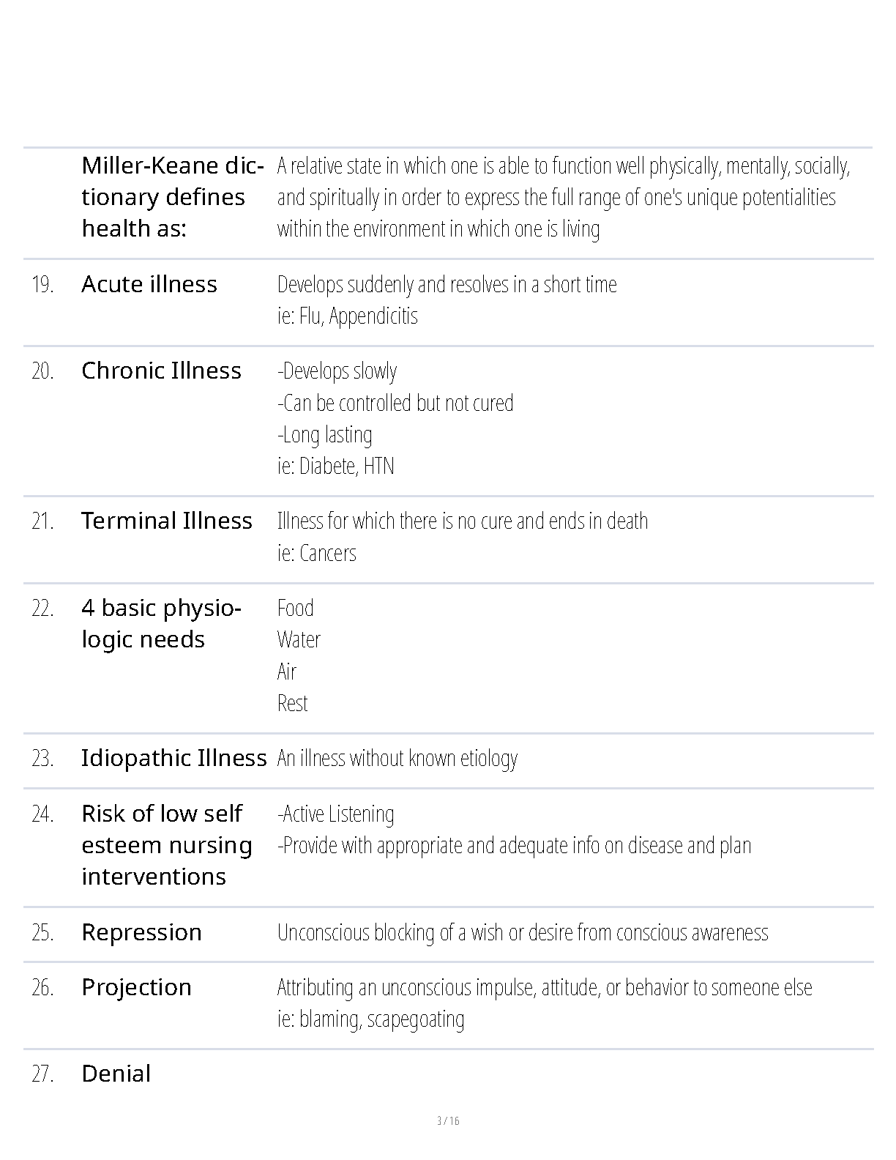Click the "ie: Flu, Appendicitis" example line
The image size is (896, 1160).
[x=348, y=316]
